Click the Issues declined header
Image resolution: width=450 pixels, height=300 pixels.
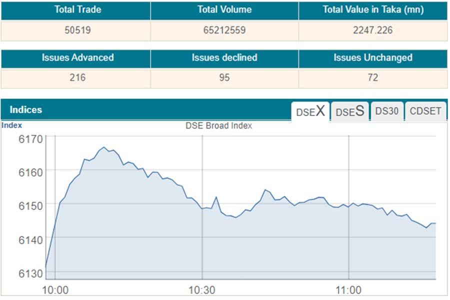(224, 58)
